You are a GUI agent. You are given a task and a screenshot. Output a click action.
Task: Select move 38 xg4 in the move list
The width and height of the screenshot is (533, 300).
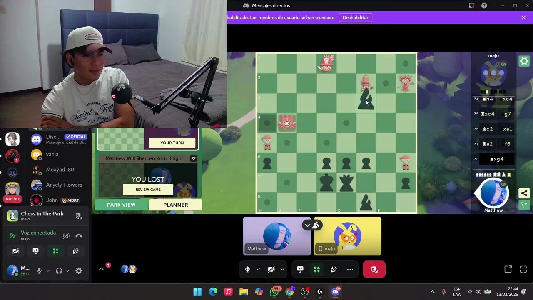[497, 159]
